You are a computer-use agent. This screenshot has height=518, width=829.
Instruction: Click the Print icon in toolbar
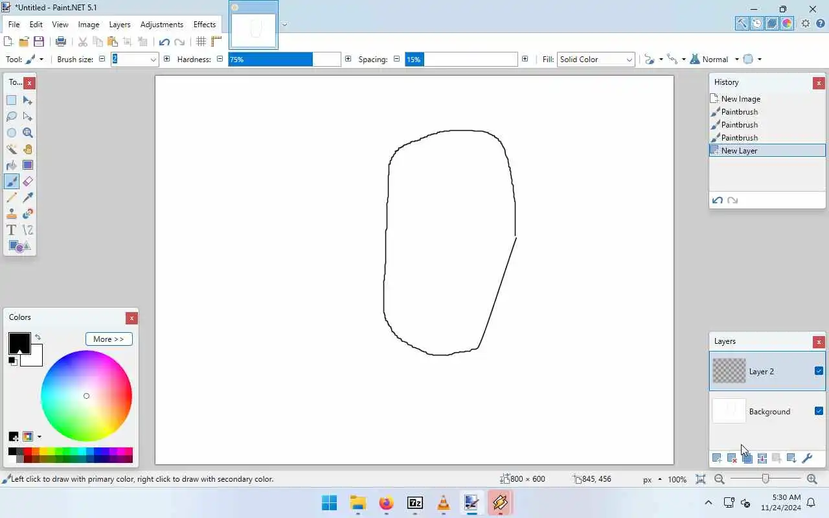61,41
